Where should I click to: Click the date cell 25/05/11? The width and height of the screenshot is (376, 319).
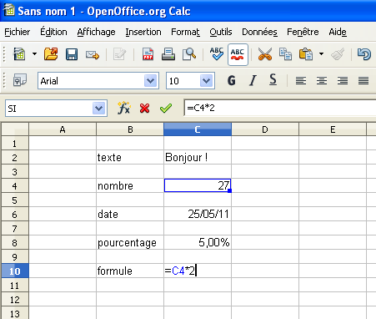pos(198,214)
